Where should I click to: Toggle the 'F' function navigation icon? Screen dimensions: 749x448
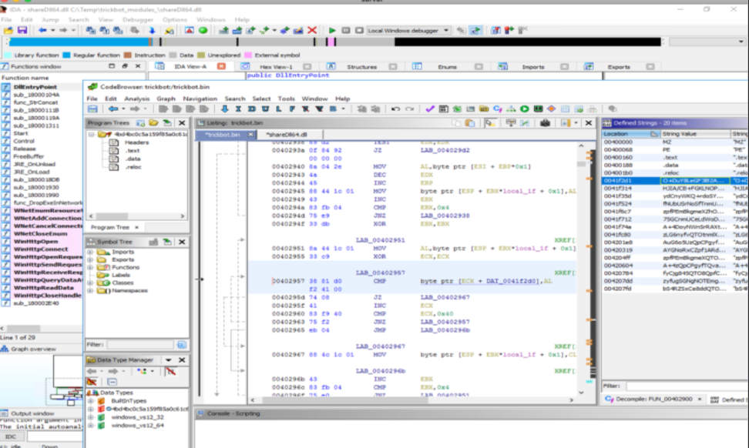pyautogui.click(x=292, y=109)
